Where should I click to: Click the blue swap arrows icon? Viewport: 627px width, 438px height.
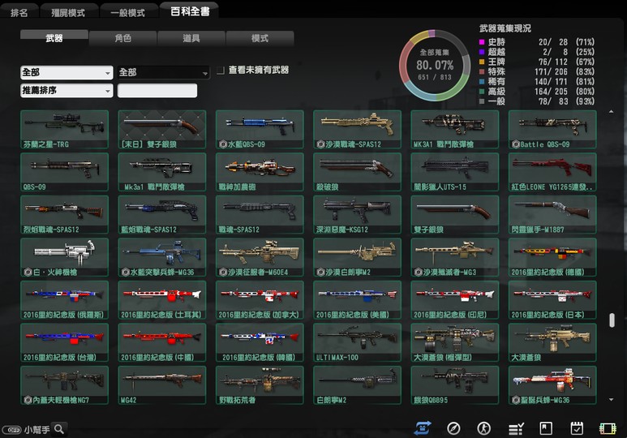click(x=423, y=428)
